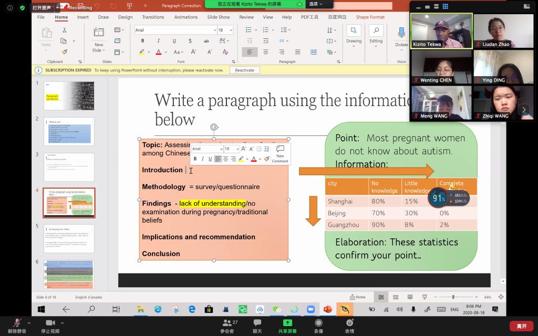Open PowerPoint from the Windows taskbar
This screenshot has height=336, width=538.
coord(328,309)
